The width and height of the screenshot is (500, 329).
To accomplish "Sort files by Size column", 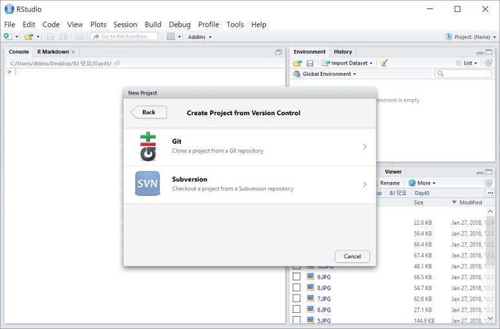I will pyautogui.click(x=418, y=203).
